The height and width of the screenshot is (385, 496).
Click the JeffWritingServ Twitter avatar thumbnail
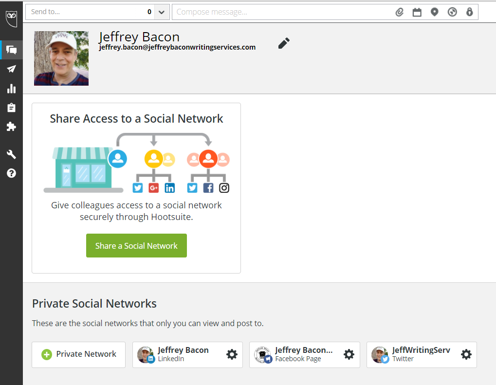coord(380,355)
